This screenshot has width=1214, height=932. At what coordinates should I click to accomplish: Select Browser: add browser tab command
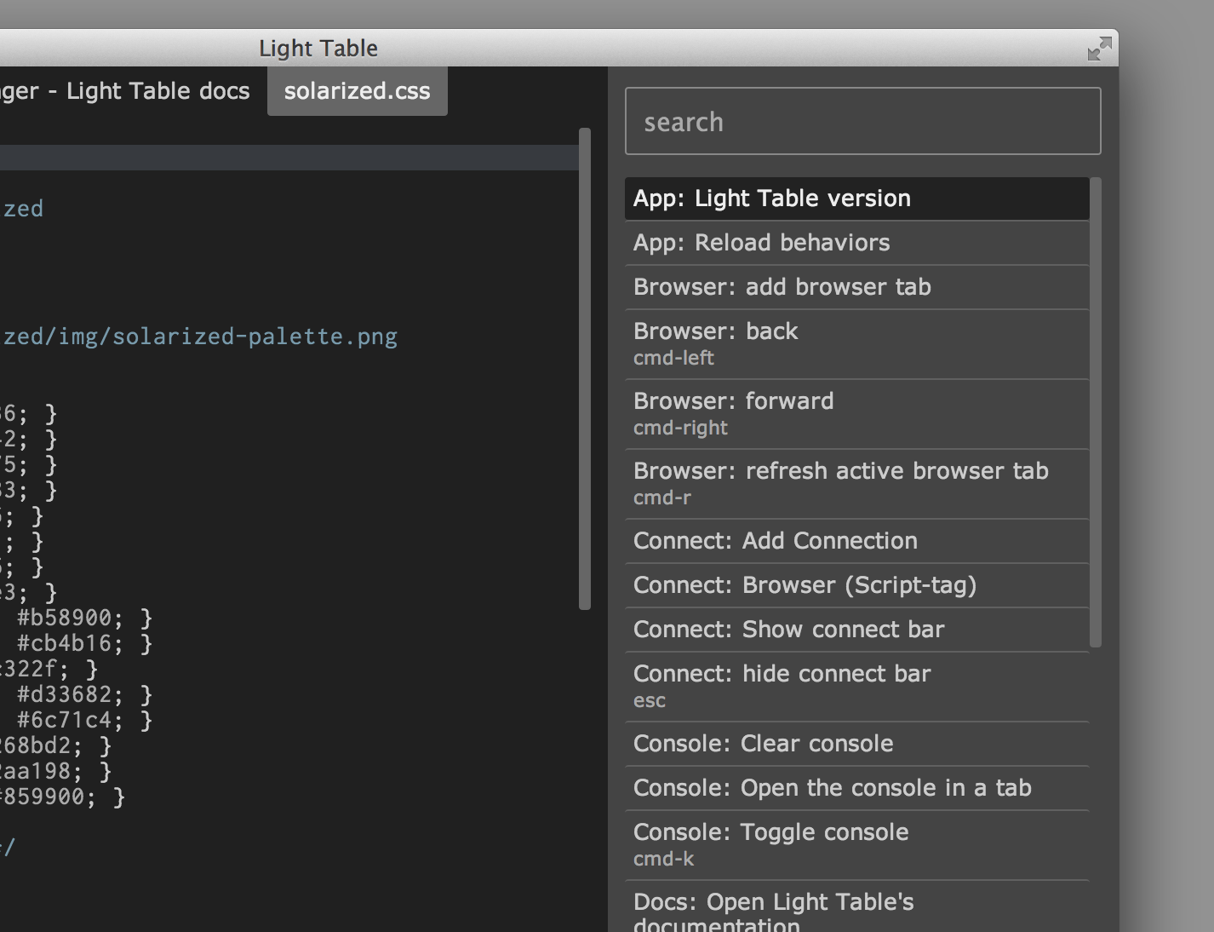point(856,287)
